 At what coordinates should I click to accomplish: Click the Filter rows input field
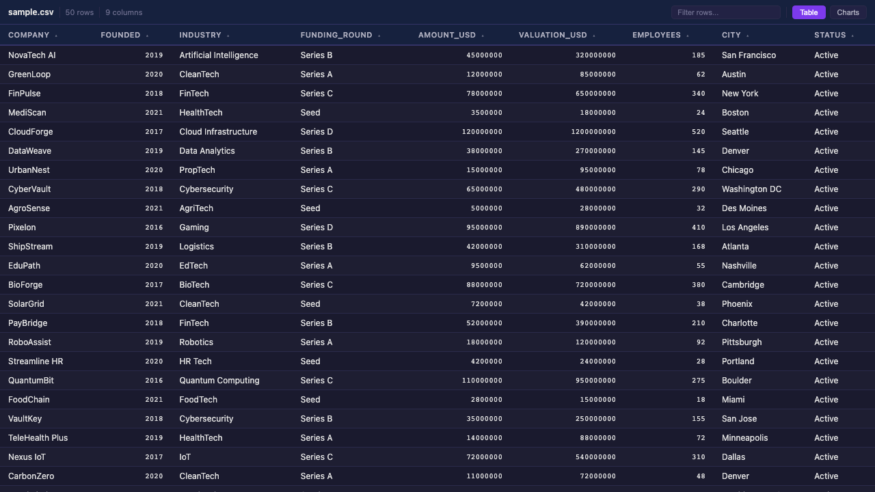click(725, 12)
